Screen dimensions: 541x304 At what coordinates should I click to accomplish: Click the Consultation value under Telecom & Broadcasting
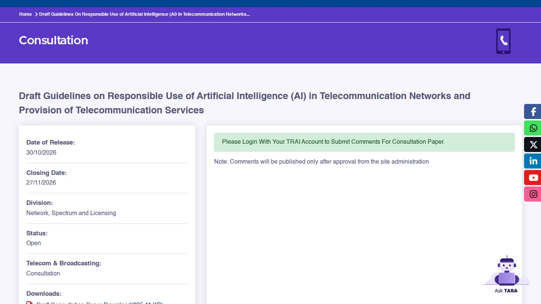[x=43, y=273]
